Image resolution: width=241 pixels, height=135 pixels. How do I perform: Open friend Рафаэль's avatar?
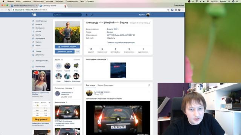(x=67, y=76)
